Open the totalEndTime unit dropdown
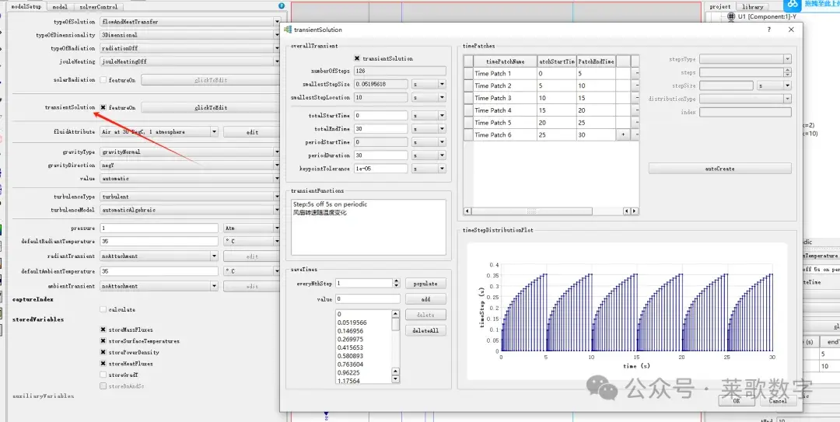The width and height of the screenshot is (840, 422). pos(429,129)
